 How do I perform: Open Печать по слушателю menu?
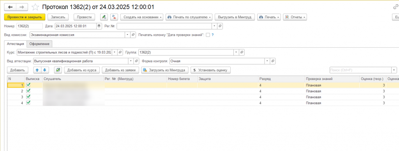click(x=189, y=17)
